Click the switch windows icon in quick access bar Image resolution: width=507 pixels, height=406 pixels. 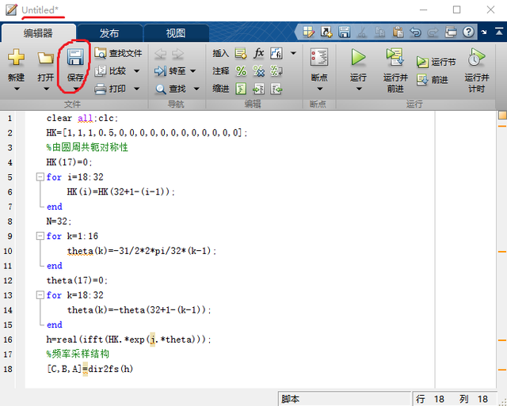[451, 32]
